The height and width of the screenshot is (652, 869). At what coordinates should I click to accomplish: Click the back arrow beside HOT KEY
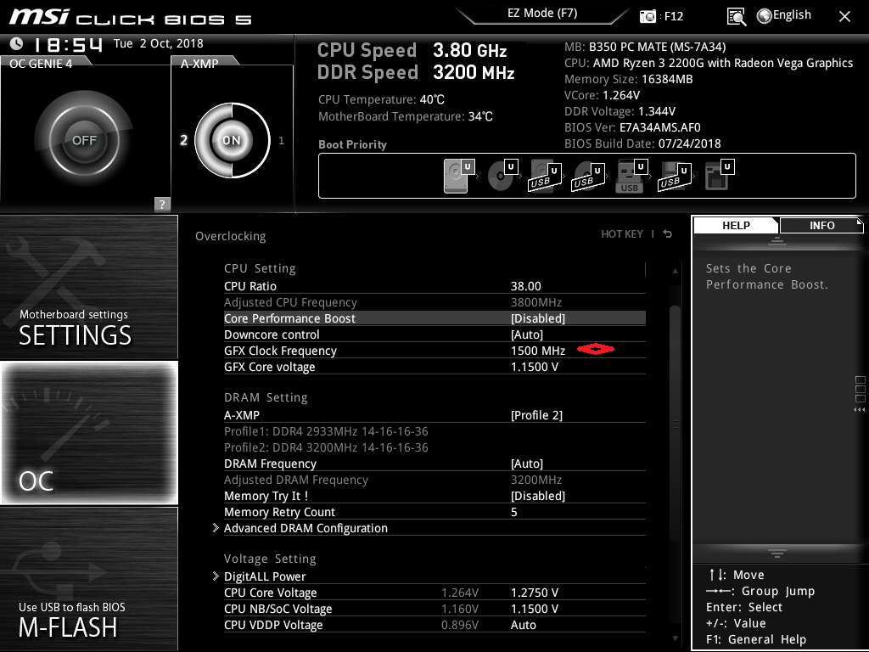(x=668, y=234)
